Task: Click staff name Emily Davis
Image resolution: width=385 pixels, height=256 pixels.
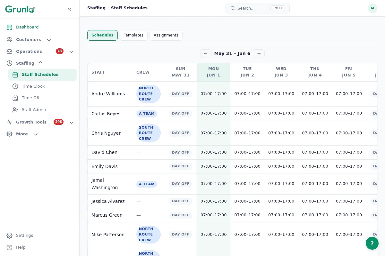Action: coord(105,166)
